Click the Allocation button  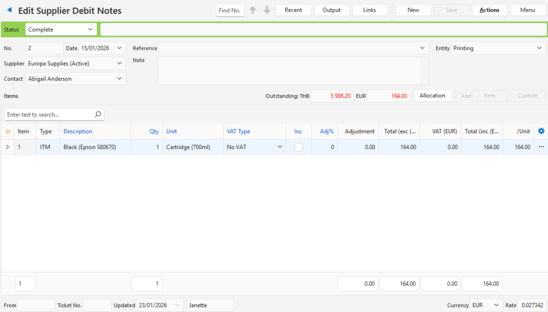click(x=432, y=96)
